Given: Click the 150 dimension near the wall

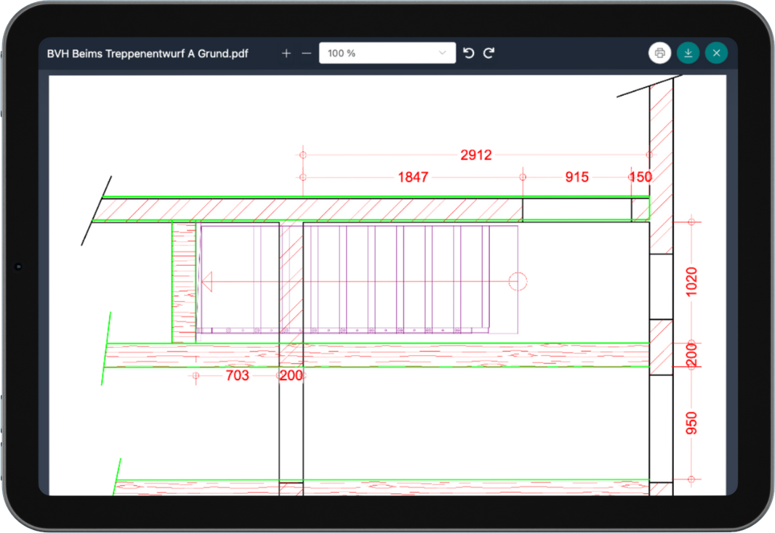Looking at the screenshot, I should pyautogui.click(x=641, y=177).
